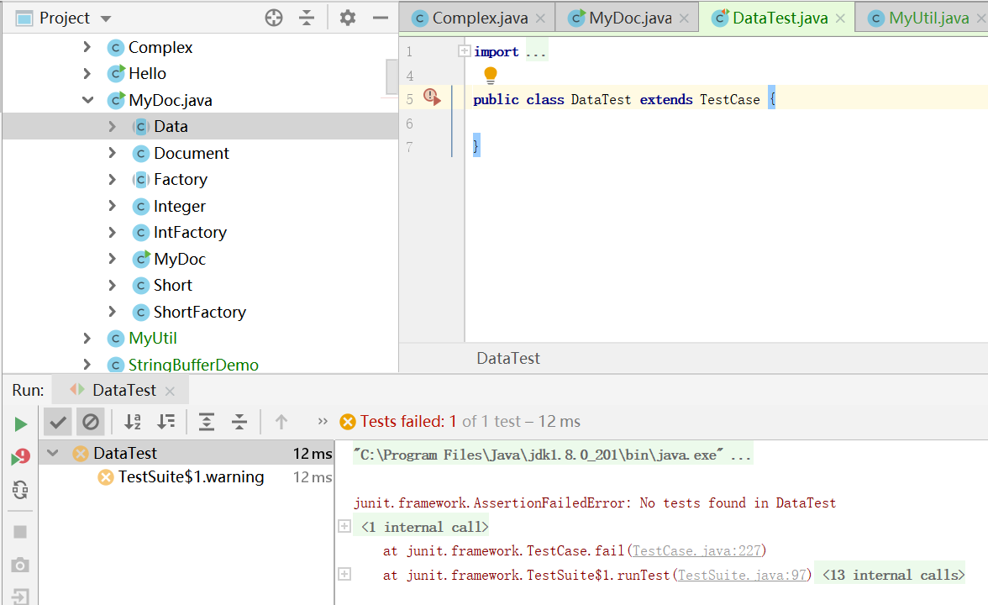988x605 pixels.
Task: Toggle Show Ignored tests filter
Action: [x=91, y=422]
